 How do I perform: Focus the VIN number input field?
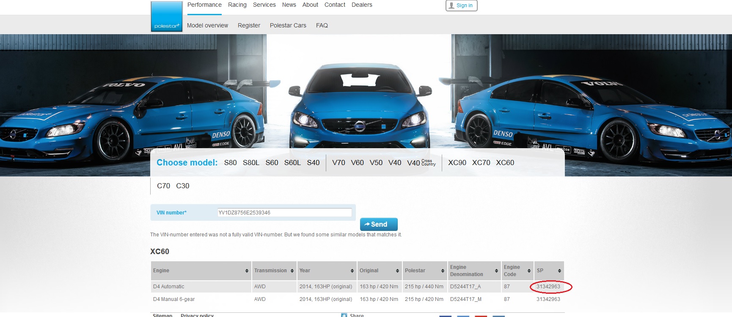pos(284,213)
